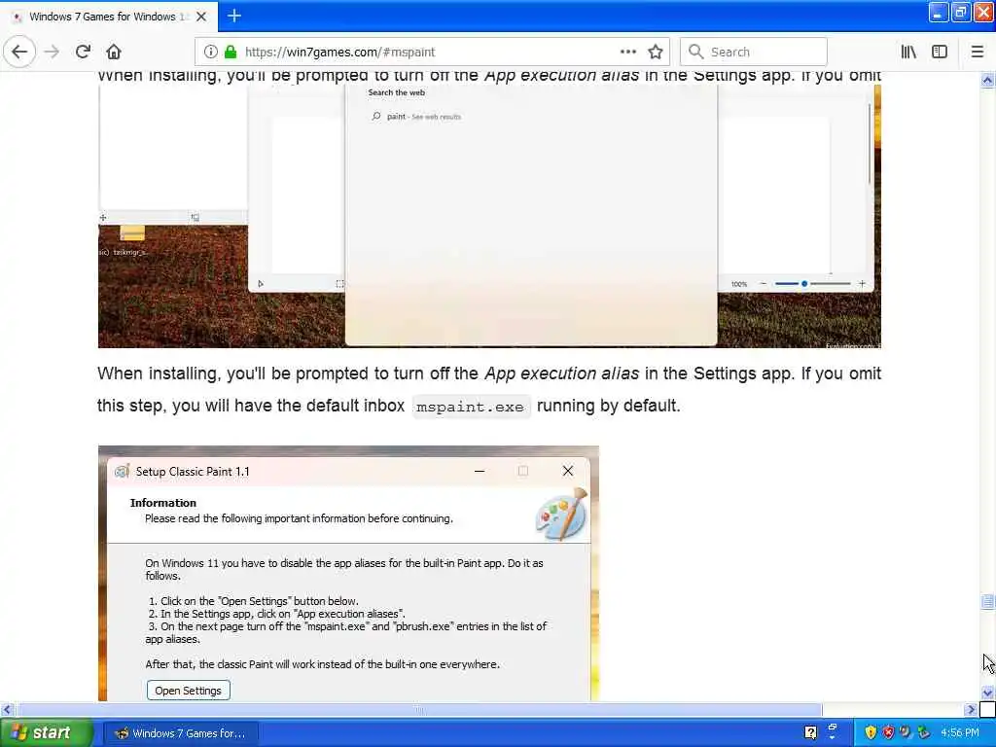The height and width of the screenshot is (747, 996).
Task: Click the paint palette icon in setup screenshot
Action: pyautogui.click(x=561, y=515)
